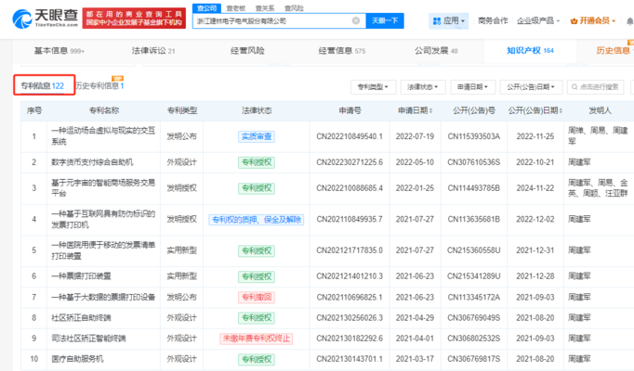Click the Tianyancha logo
Viewport: 634px width, 371px height.
click(46, 19)
